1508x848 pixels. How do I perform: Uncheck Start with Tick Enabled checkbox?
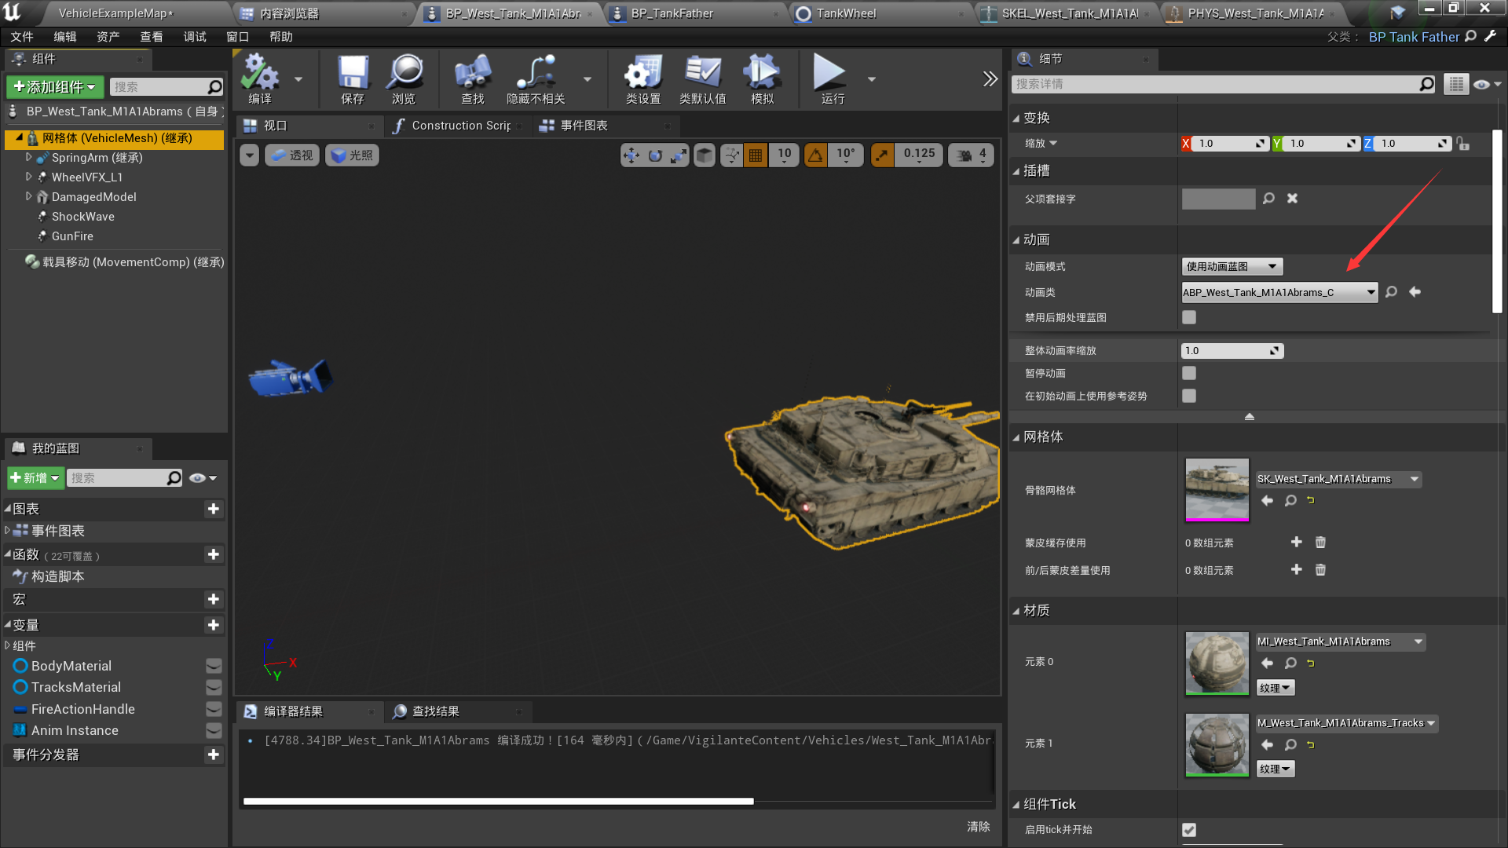point(1189,830)
